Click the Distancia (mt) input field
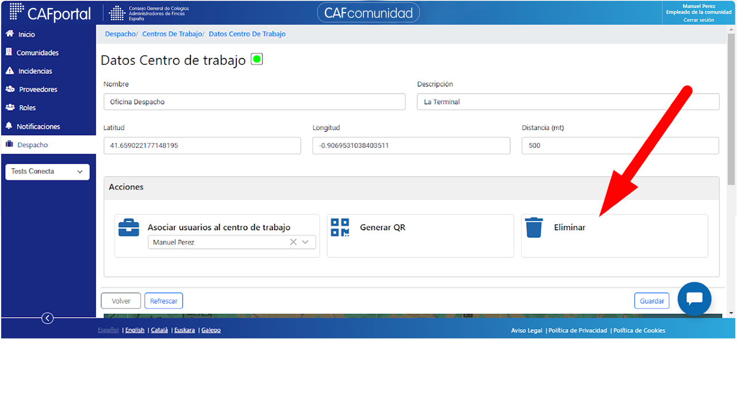737x416 pixels. point(620,145)
